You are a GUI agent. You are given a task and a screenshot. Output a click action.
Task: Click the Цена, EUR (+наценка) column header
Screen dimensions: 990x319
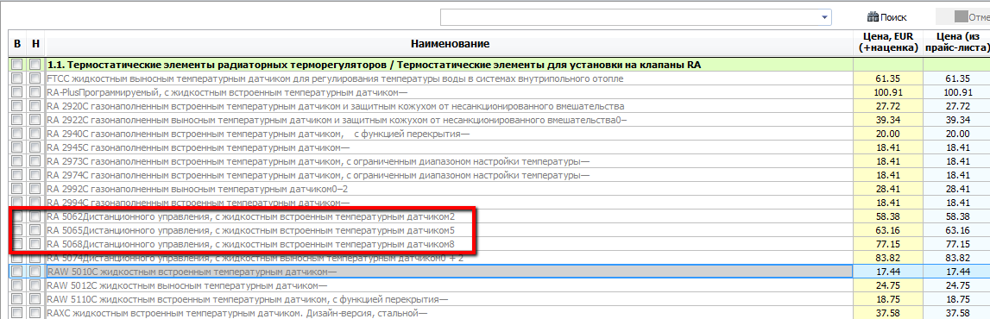click(888, 43)
